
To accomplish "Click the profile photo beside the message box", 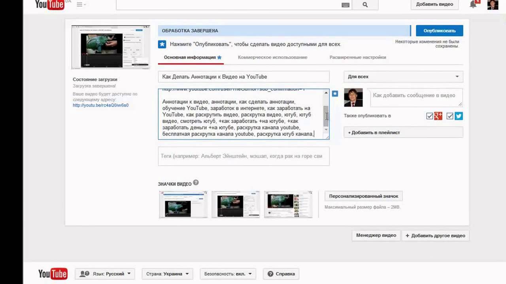I will (x=353, y=97).
